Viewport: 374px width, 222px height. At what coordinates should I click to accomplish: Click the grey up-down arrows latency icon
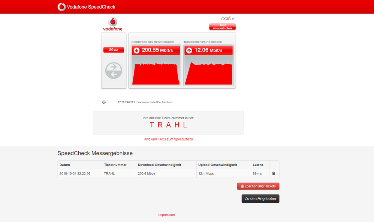(114, 71)
